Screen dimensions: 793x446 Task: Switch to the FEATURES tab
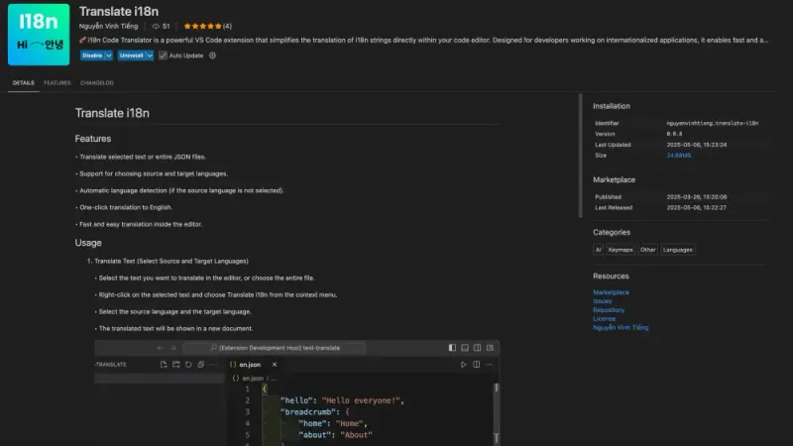pyautogui.click(x=57, y=83)
